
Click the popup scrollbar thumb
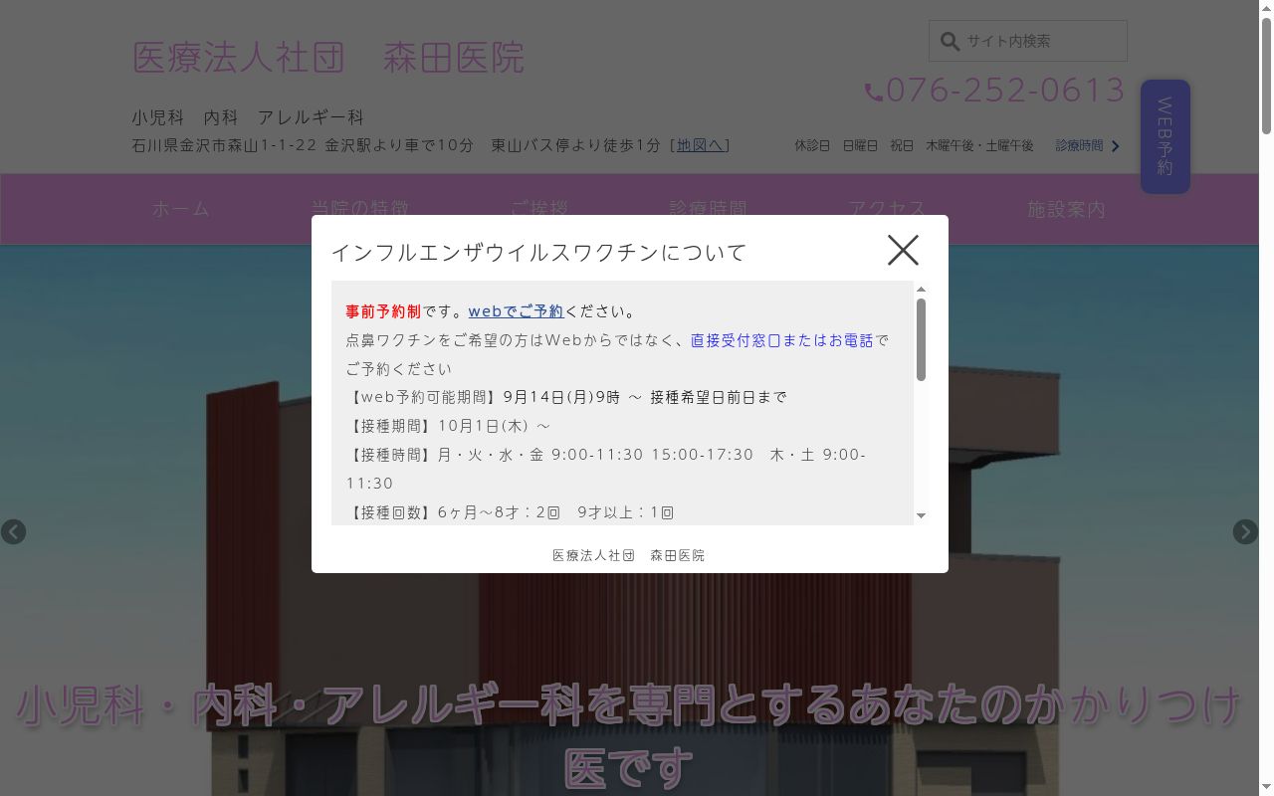pyautogui.click(x=921, y=339)
